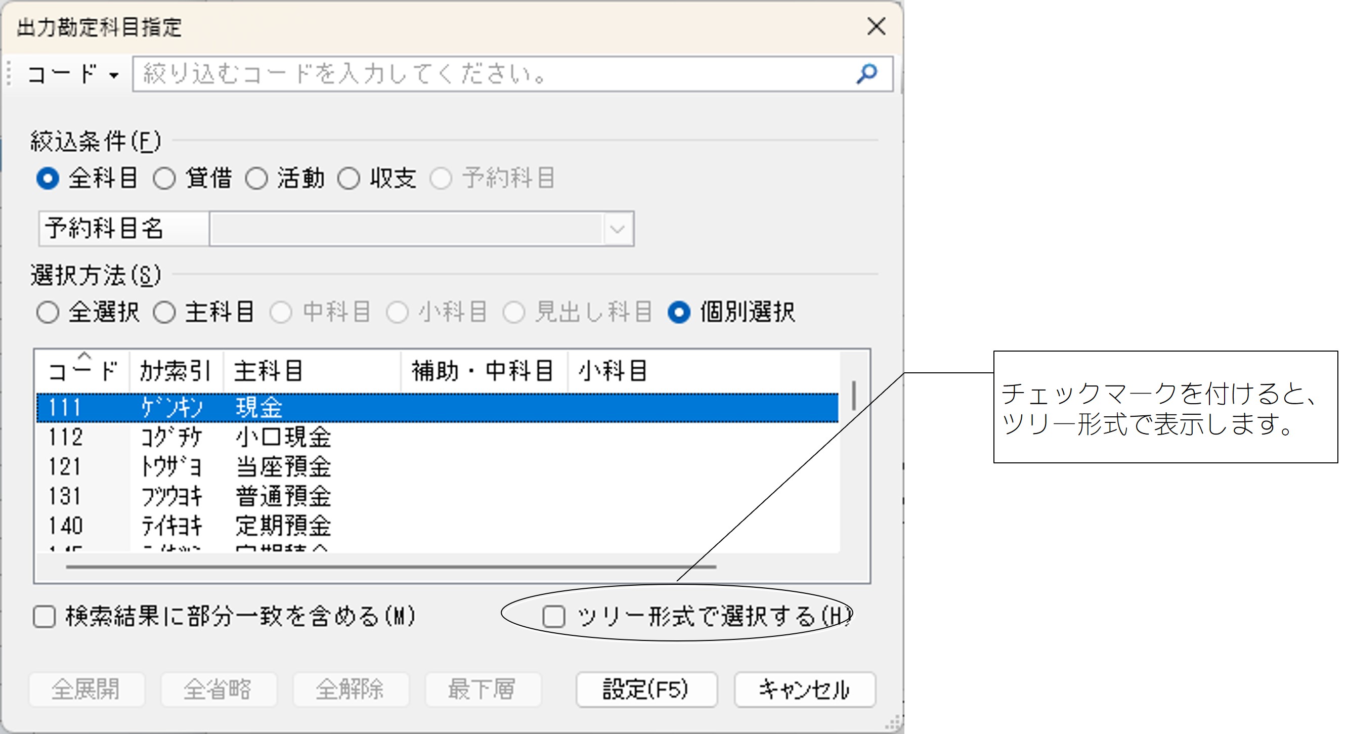
Task: Enable ツリー形式で選択する checkbox
Action: tap(554, 616)
